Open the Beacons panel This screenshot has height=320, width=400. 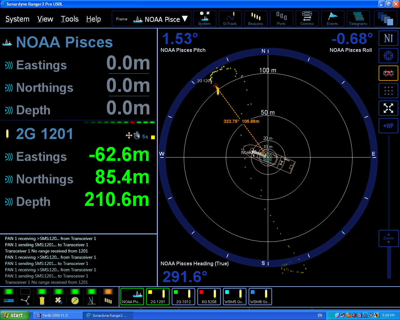[x=256, y=19]
